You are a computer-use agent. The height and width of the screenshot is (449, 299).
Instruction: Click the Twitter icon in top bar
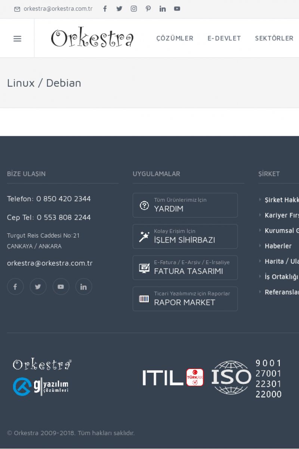(119, 9)
